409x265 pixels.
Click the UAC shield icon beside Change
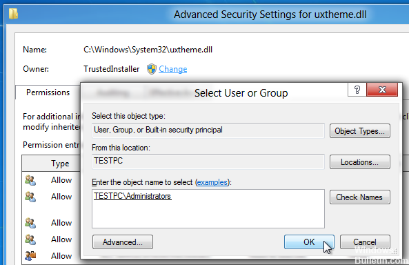(152, 69)
